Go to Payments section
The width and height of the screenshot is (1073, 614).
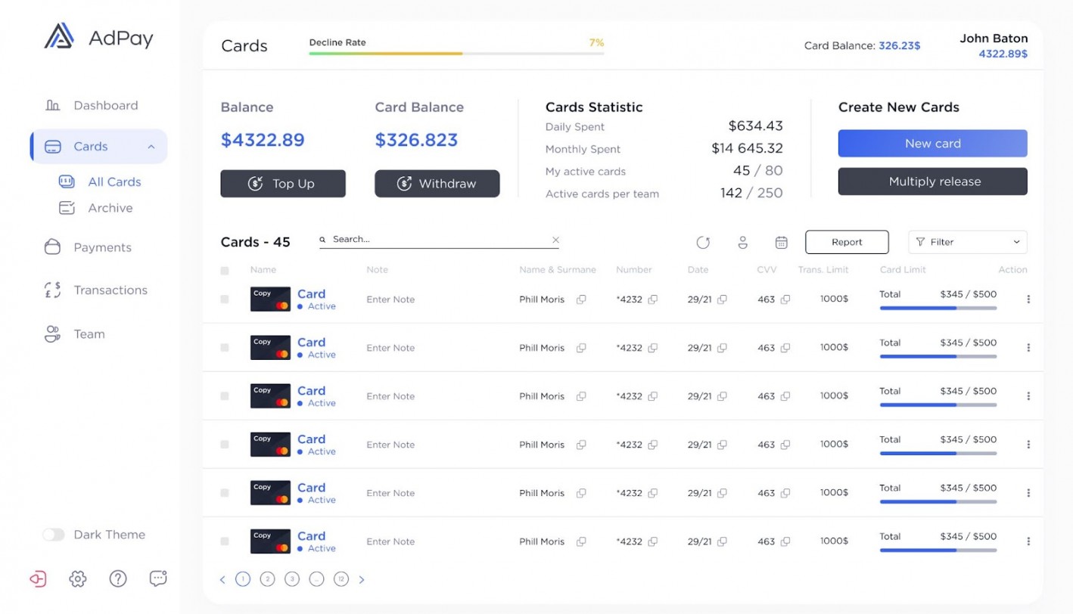pos(88,247)
